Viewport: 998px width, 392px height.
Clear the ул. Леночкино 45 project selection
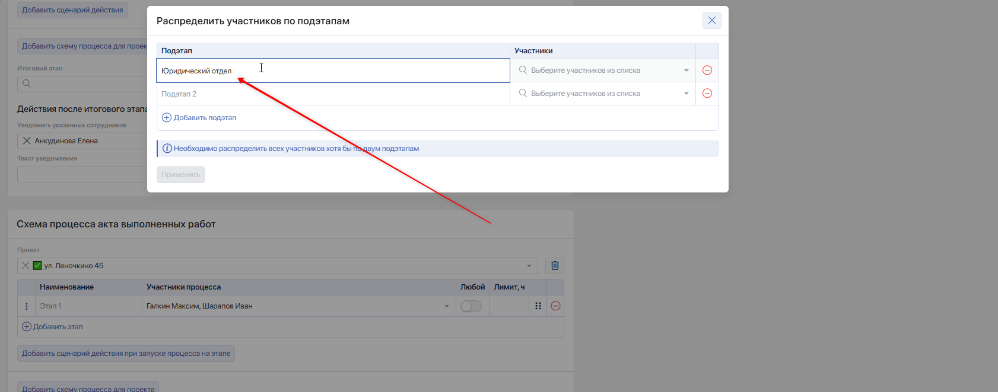[26, 266]
